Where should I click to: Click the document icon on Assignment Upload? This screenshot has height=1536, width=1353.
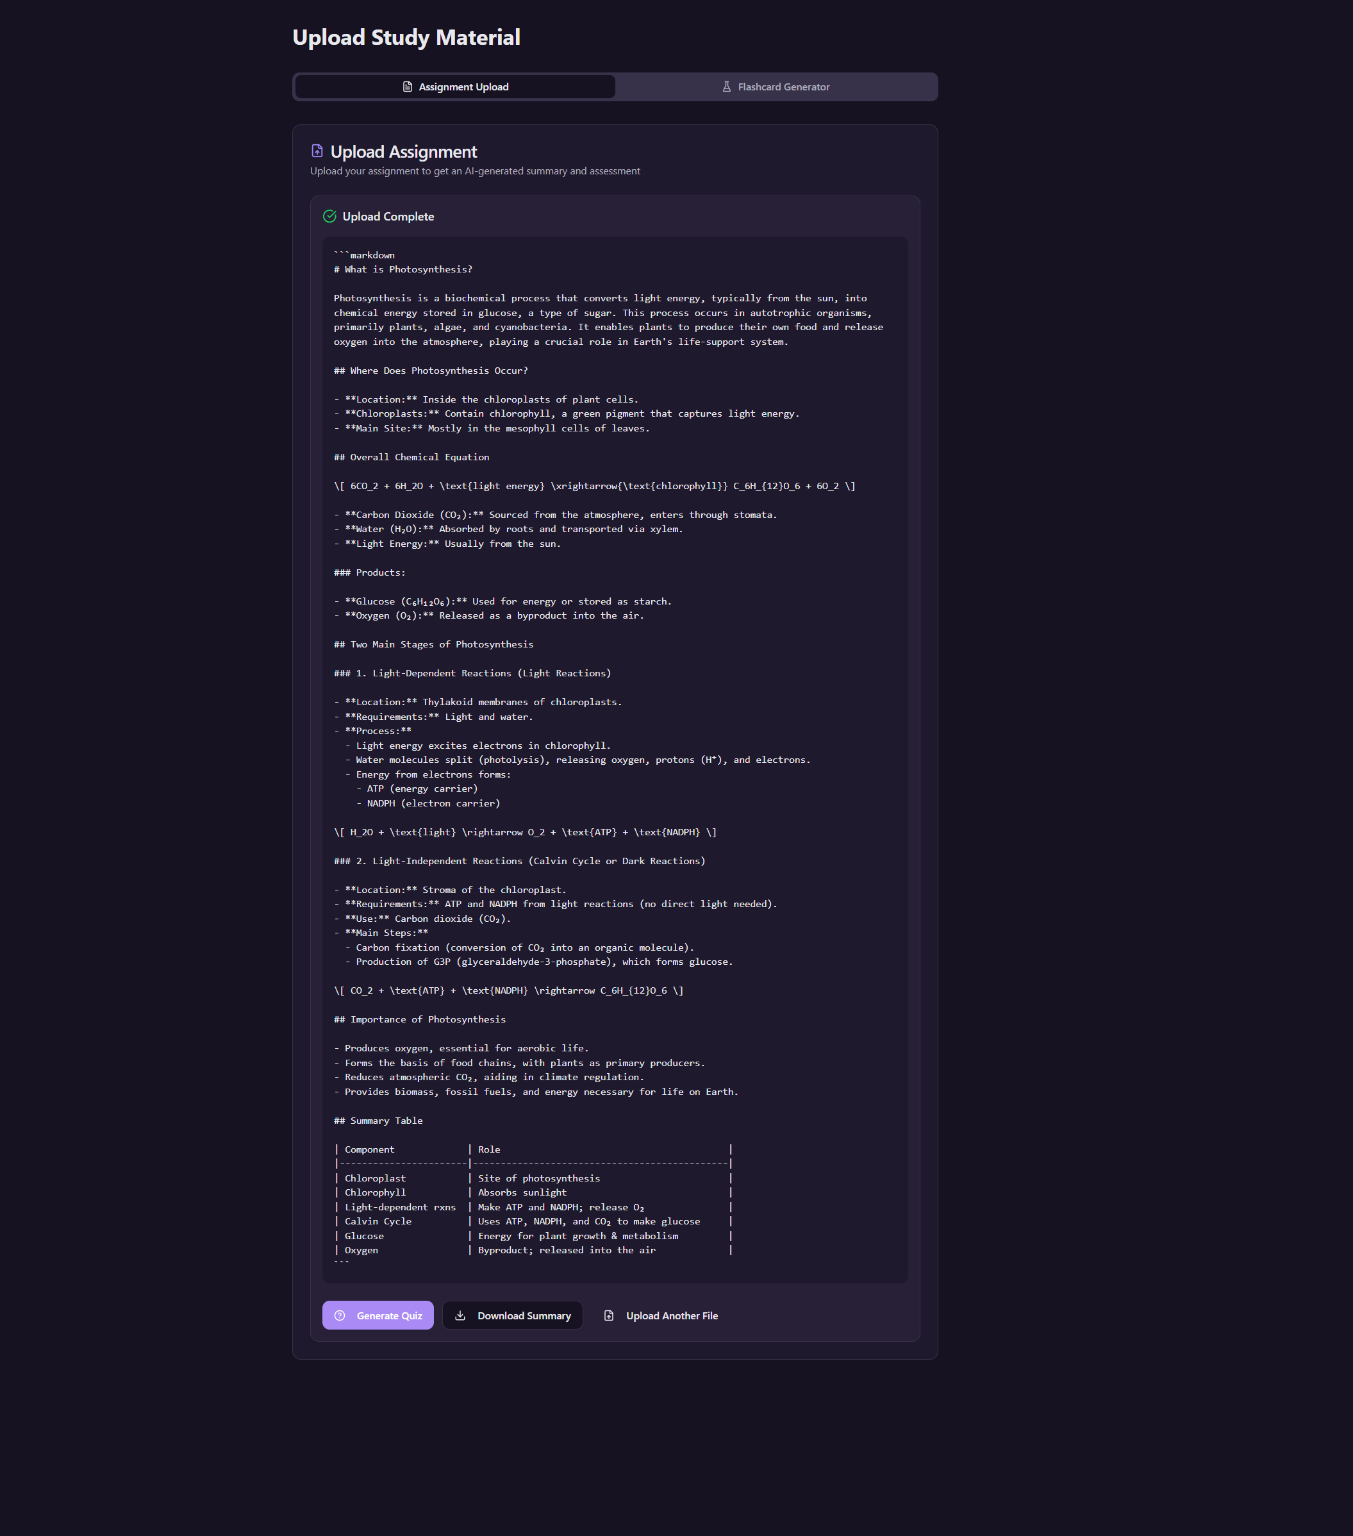(407, 87)
